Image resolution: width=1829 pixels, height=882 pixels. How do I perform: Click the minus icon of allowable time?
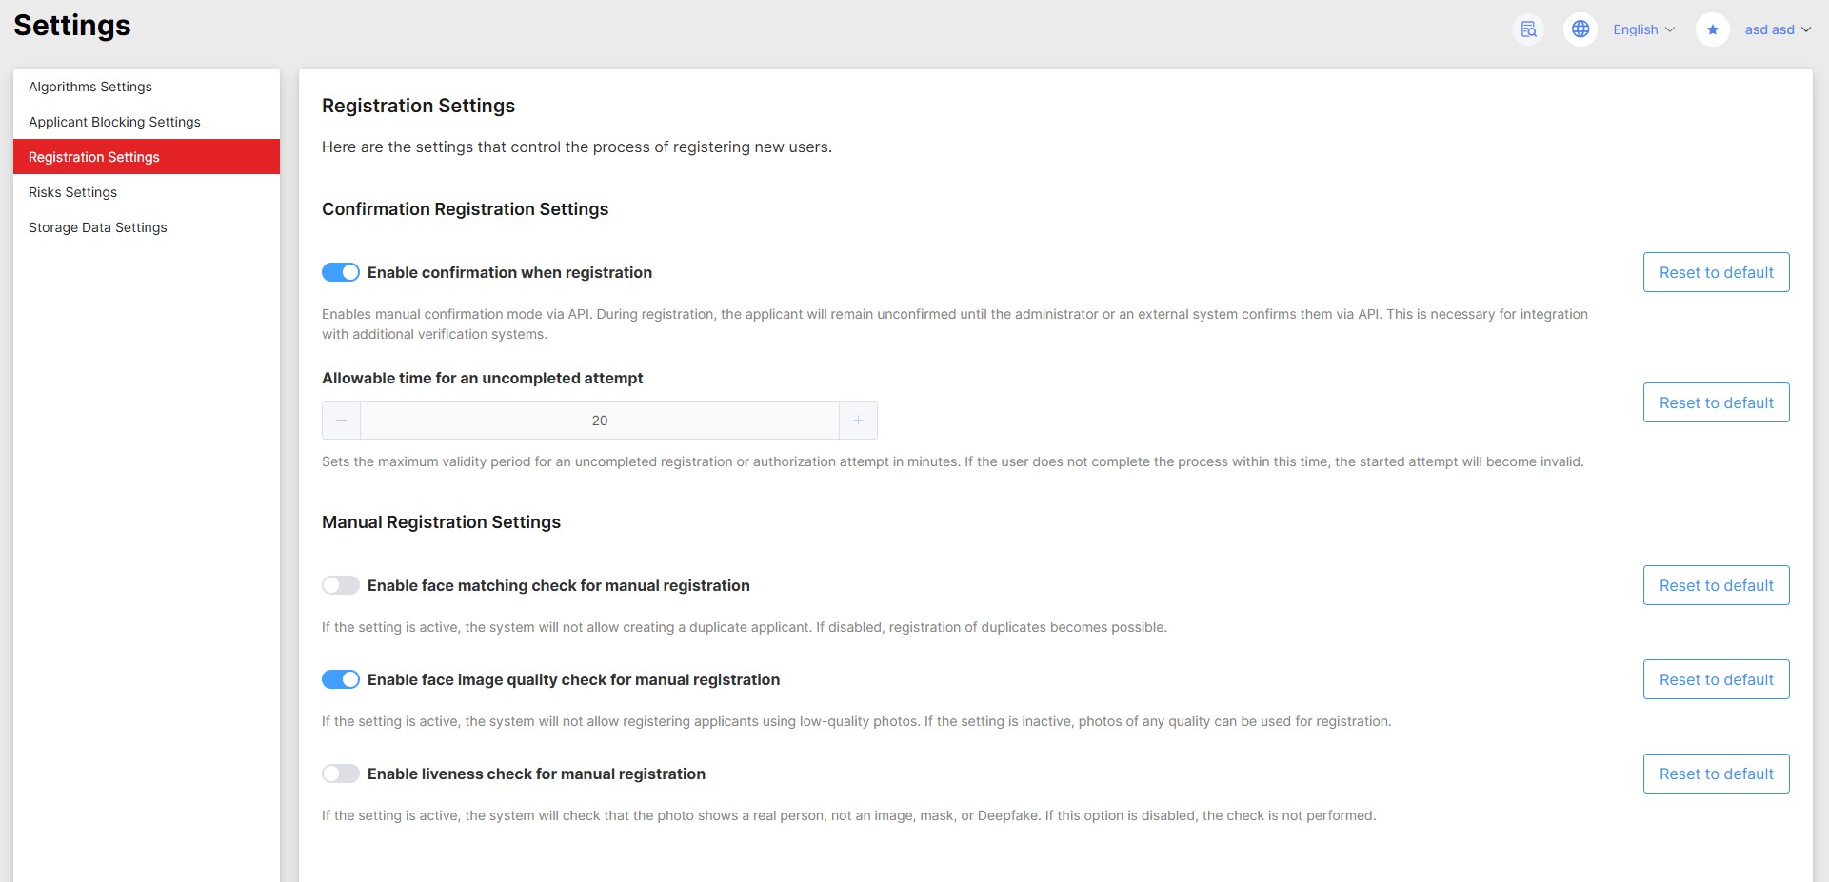341,421
